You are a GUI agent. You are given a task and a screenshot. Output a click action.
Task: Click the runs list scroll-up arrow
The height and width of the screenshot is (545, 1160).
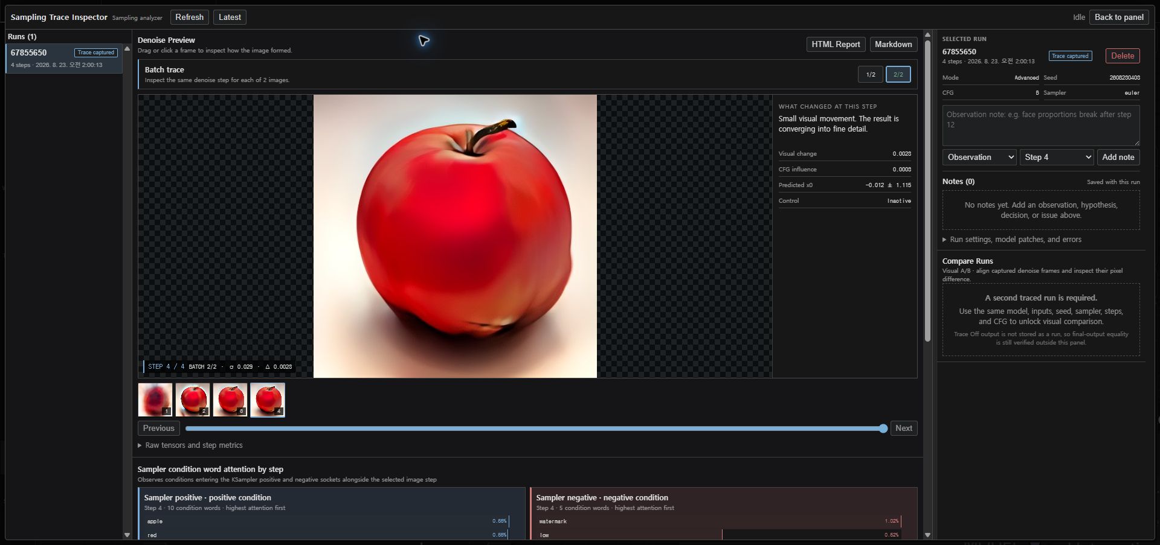tap(127, 48)
